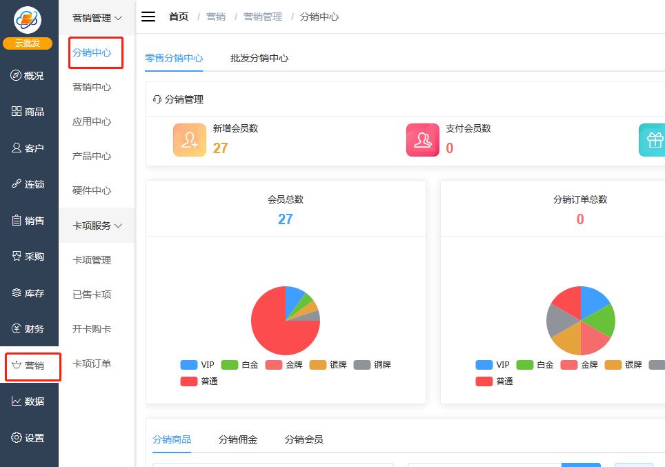The width and height of the screenshot is (665, 467).
Task: Switch to 批发分销中心 tab
Action: pyautogui.click(x=259, y=59)
